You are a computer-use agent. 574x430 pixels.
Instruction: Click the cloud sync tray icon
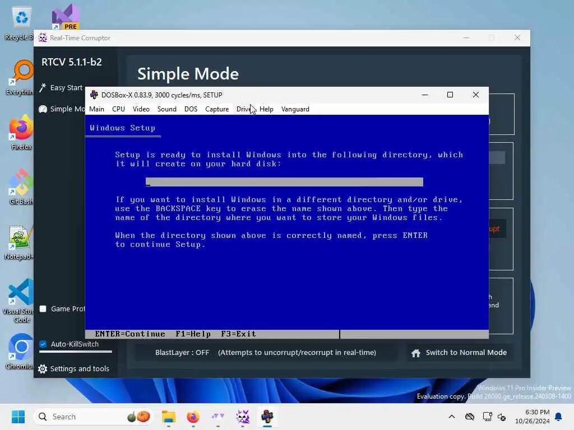coord(470,417)
